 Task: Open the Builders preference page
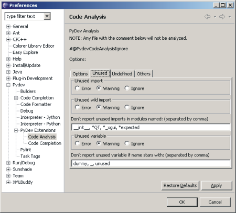tap(28, 91)
